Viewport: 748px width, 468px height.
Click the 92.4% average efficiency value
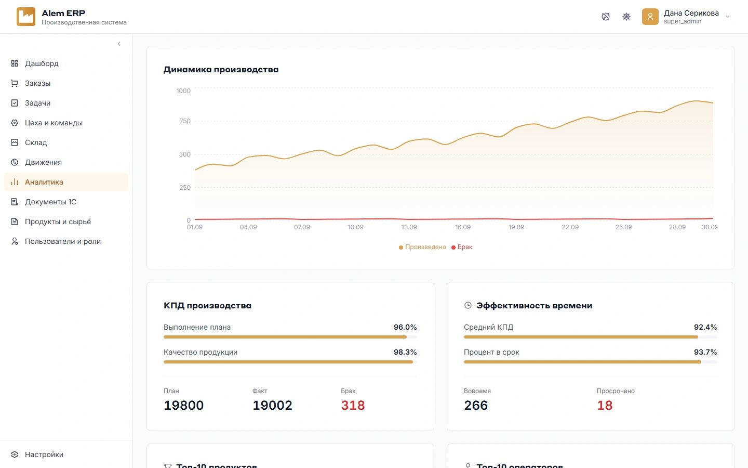pyautogui.click(x=705, y=327)
